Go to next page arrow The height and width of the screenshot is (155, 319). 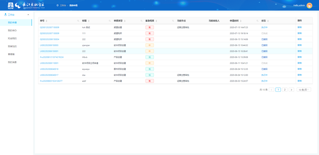(291, 90)
